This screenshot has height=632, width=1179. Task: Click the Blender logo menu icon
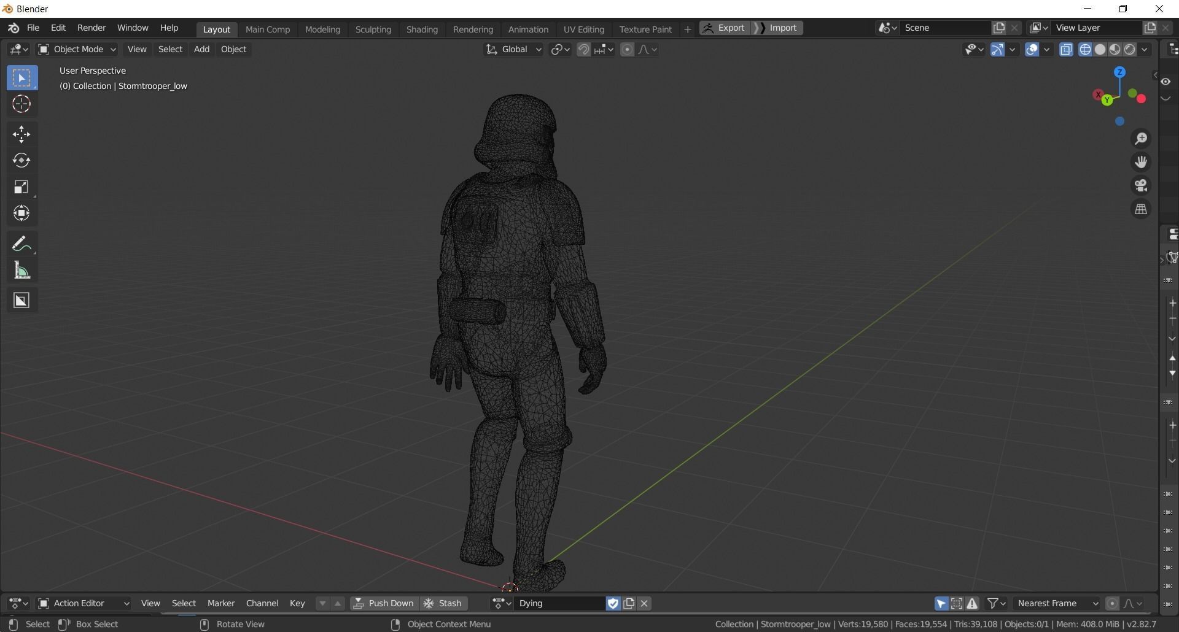point(14,28)
